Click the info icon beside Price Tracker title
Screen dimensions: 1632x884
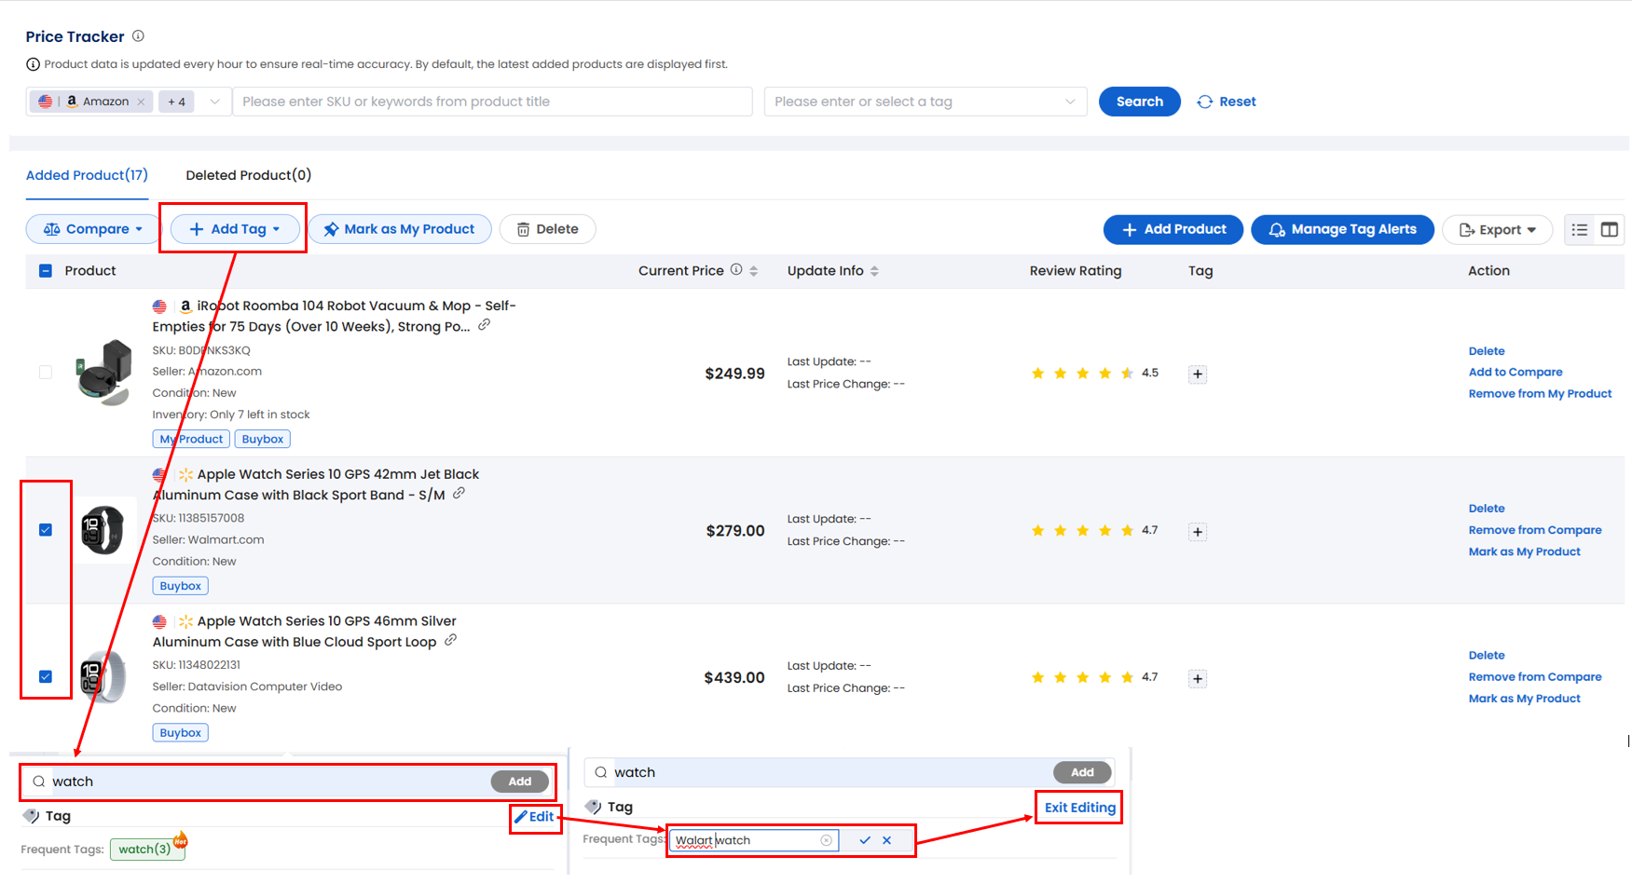tap(138, 36)
